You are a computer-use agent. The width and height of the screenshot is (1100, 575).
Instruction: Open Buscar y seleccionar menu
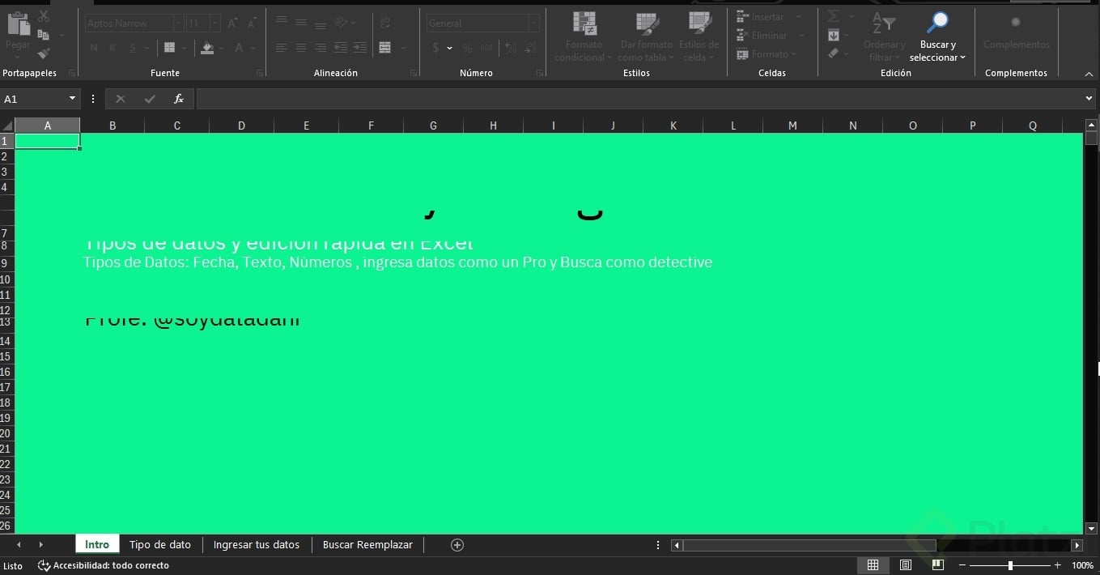point(937,37)
